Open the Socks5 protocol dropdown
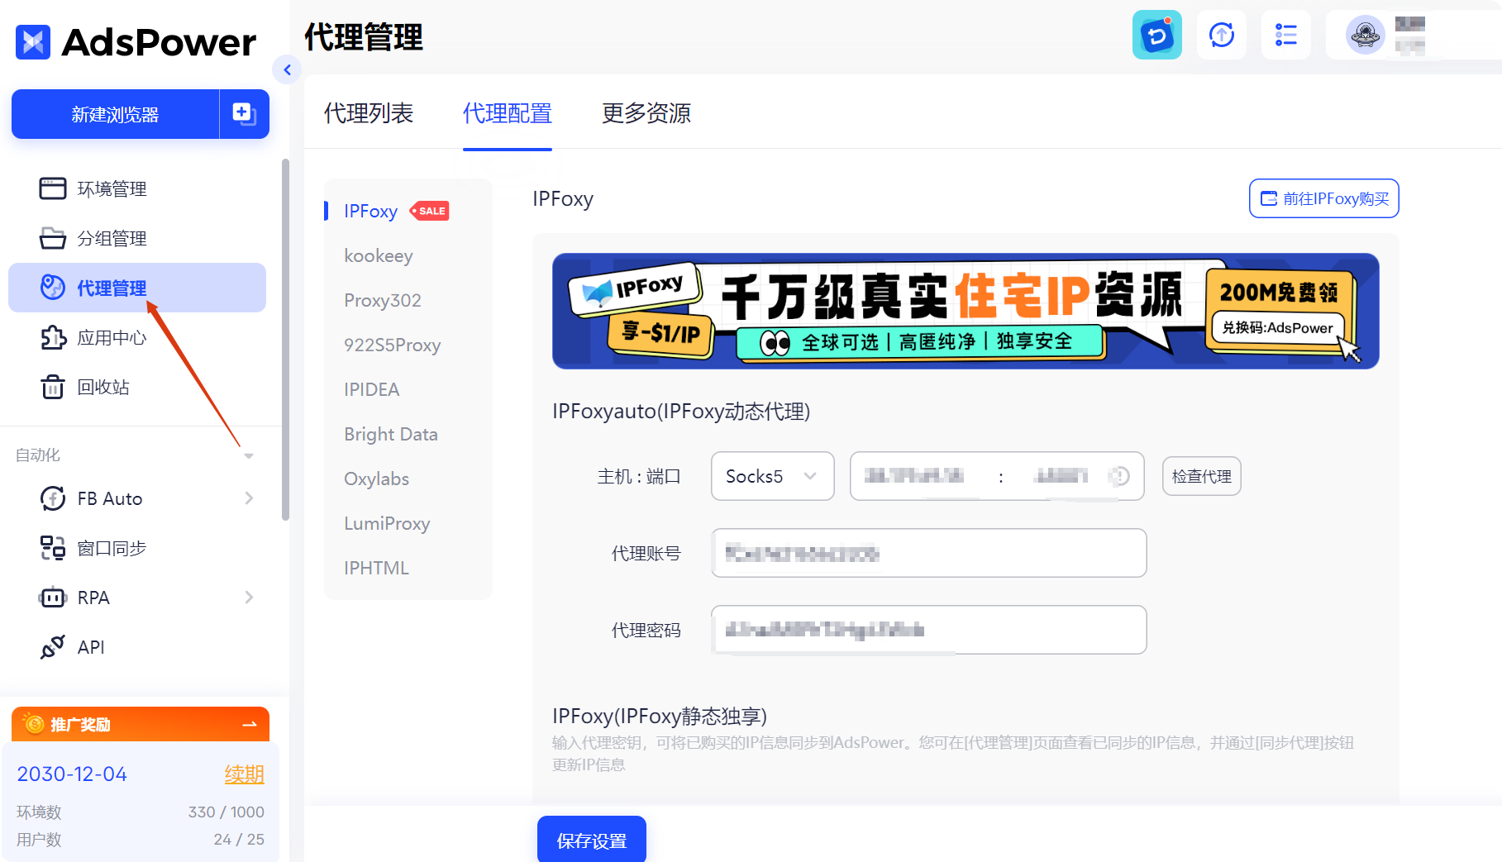 pos(772,476)
